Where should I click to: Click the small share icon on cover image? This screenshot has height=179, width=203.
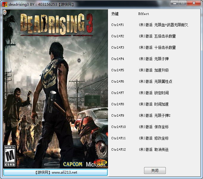pyautogui.click(x=5, y=12)
